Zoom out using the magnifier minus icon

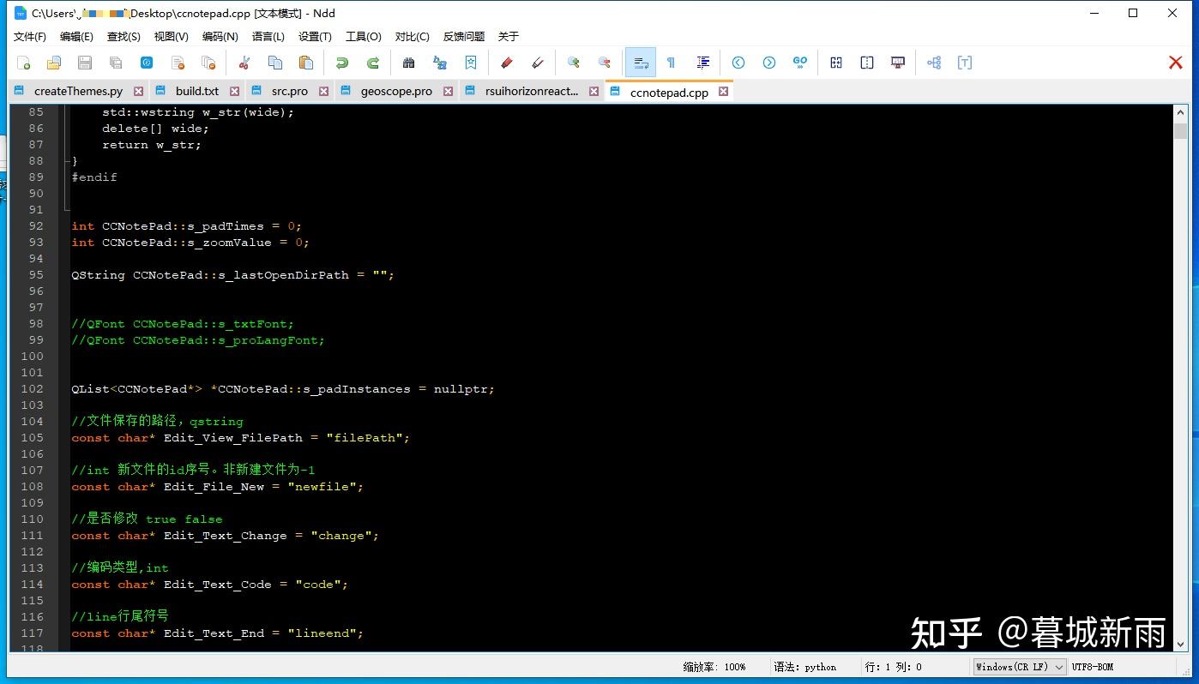[x=605, y=63]
